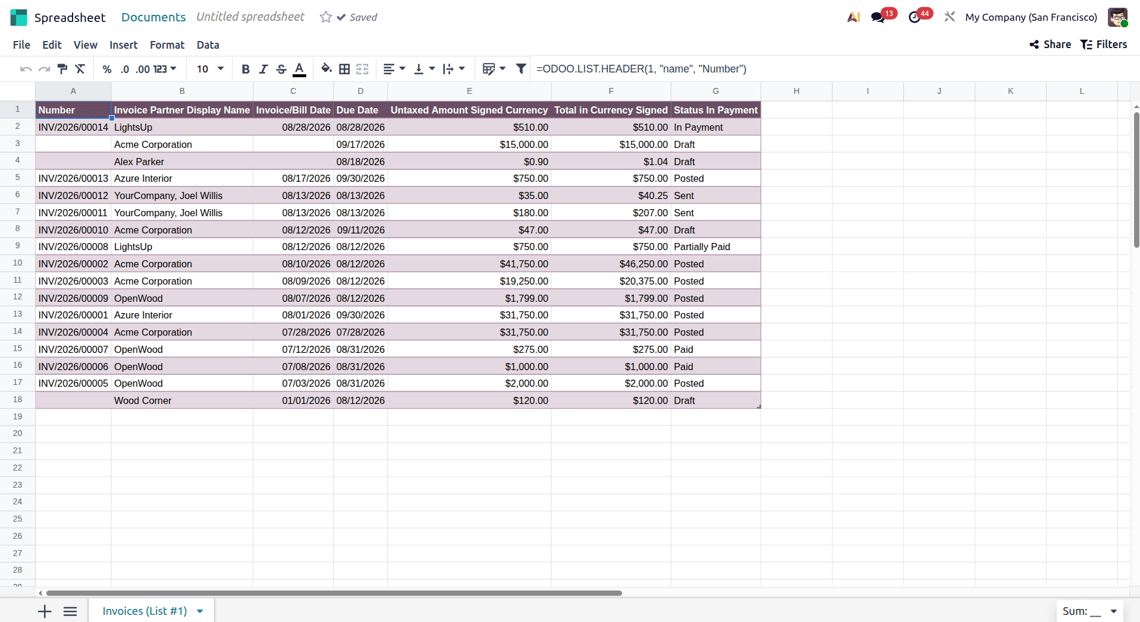Select column A header

73,91
